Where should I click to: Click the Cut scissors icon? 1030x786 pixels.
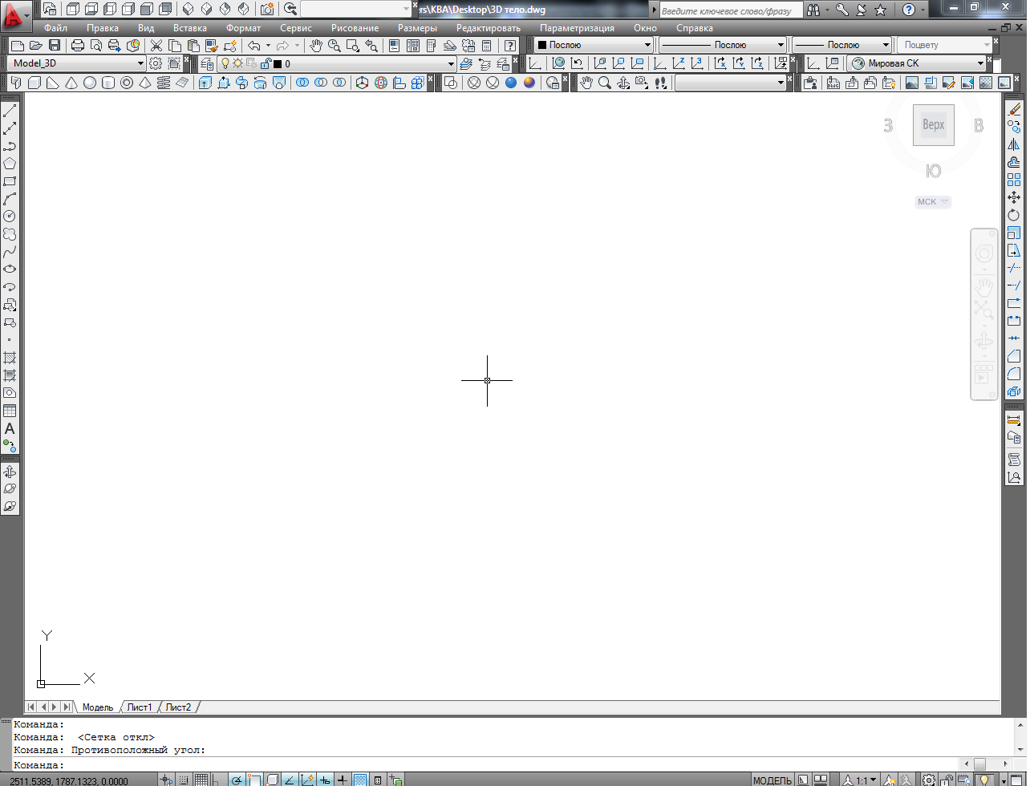[x=156, y=46]
